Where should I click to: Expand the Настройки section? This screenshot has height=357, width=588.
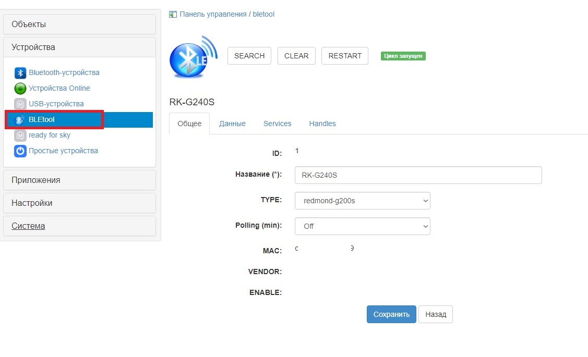point(79,203)
